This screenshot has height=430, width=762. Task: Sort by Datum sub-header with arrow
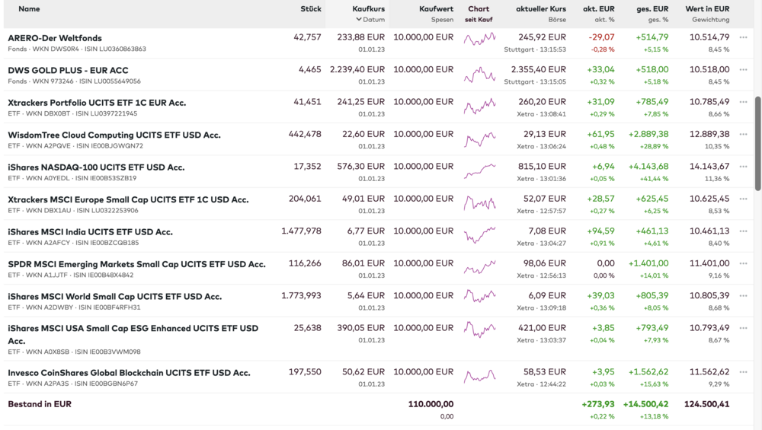(371, 20)
